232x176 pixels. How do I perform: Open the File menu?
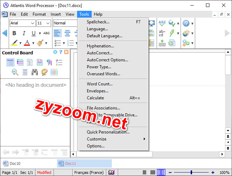click(13, 14)
